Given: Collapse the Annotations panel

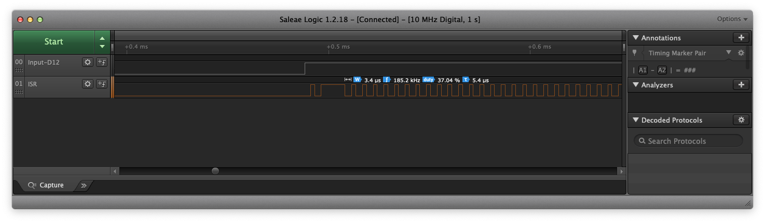Looking at the screenshot, I should (x=636, y=38).
